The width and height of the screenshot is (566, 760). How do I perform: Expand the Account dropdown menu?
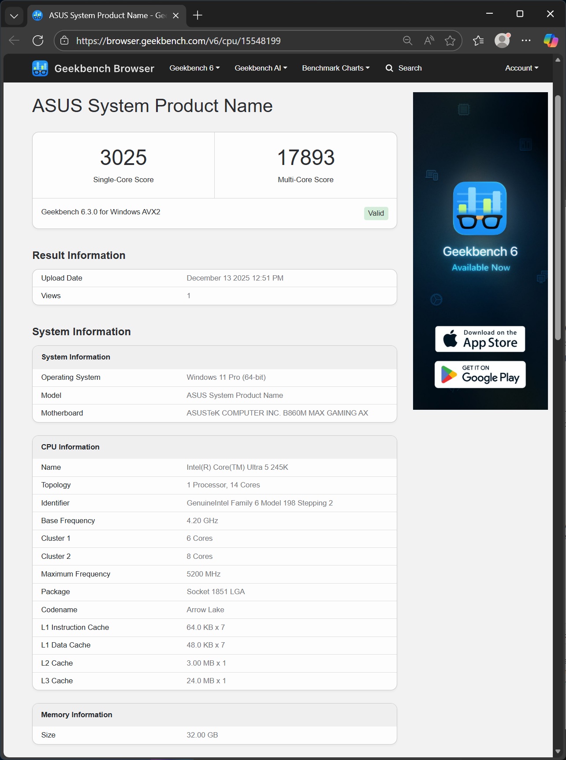pyautogui.click(x=521, y=68)
